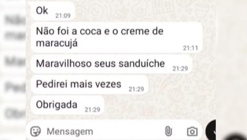
Task: Tap the "Maravilhoso seus sanduíche" message
Action: tap(111, 64)
